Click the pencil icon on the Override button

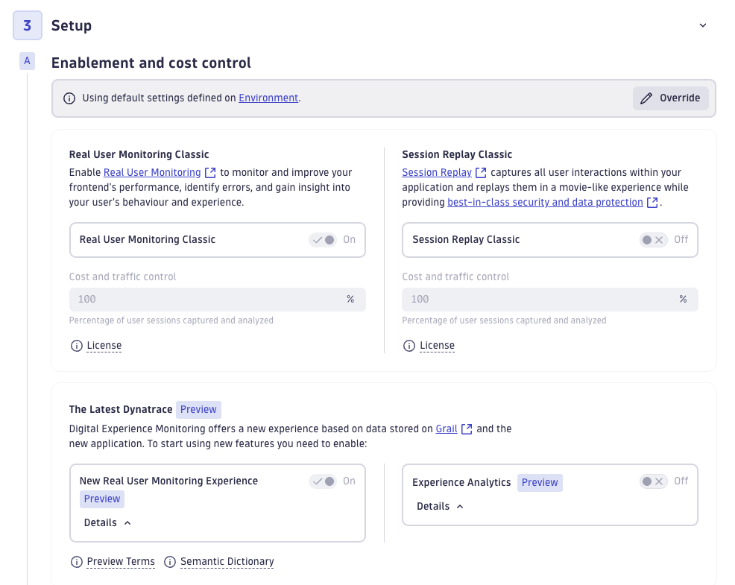tap(648, 98)
